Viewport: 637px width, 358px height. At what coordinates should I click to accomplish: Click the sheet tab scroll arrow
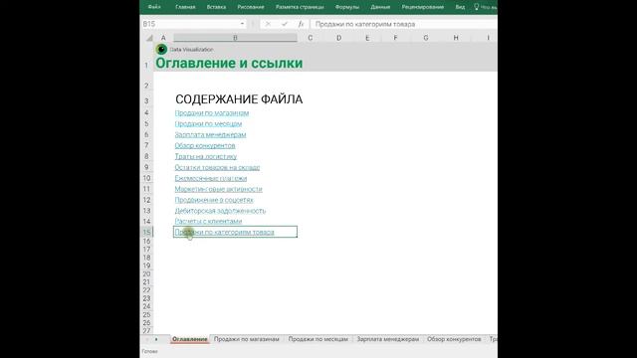[156, 339]
